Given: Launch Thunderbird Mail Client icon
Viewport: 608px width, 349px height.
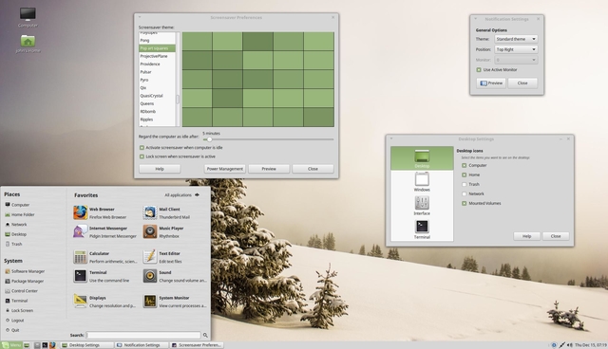Looking at the screenshot, I should [150, 212].
